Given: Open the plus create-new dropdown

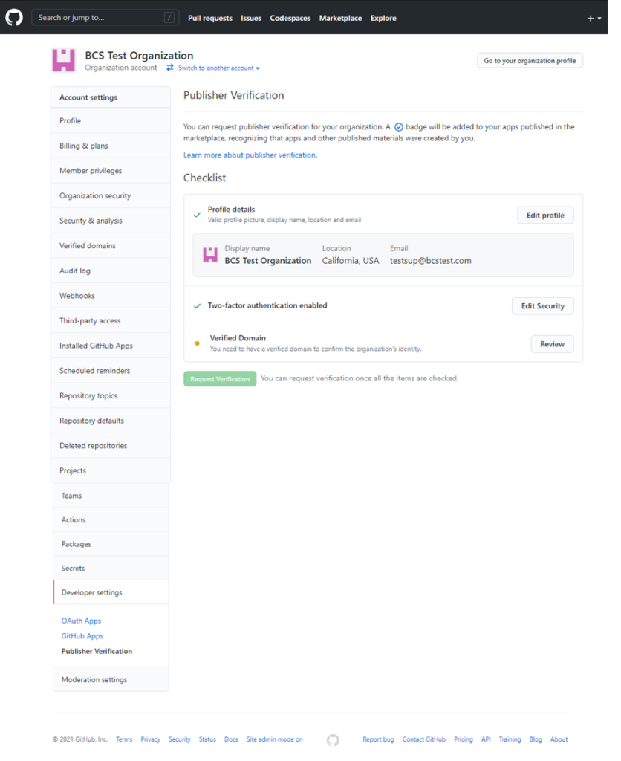Looking at the screenshot, I should coord(594,18).
